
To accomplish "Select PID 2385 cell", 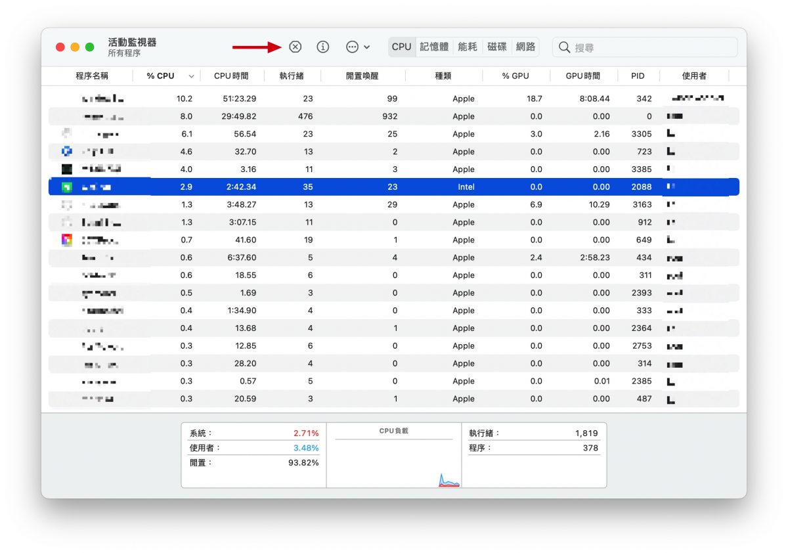I will point(642,382).
